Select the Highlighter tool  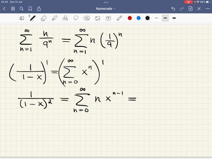pyautogui.click(x=54, y=18)
